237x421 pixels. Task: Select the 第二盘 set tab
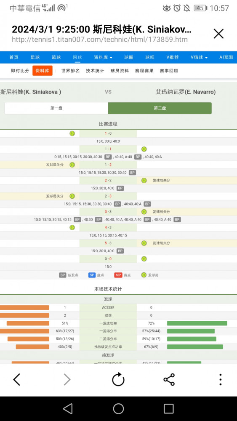pos(160,108)
